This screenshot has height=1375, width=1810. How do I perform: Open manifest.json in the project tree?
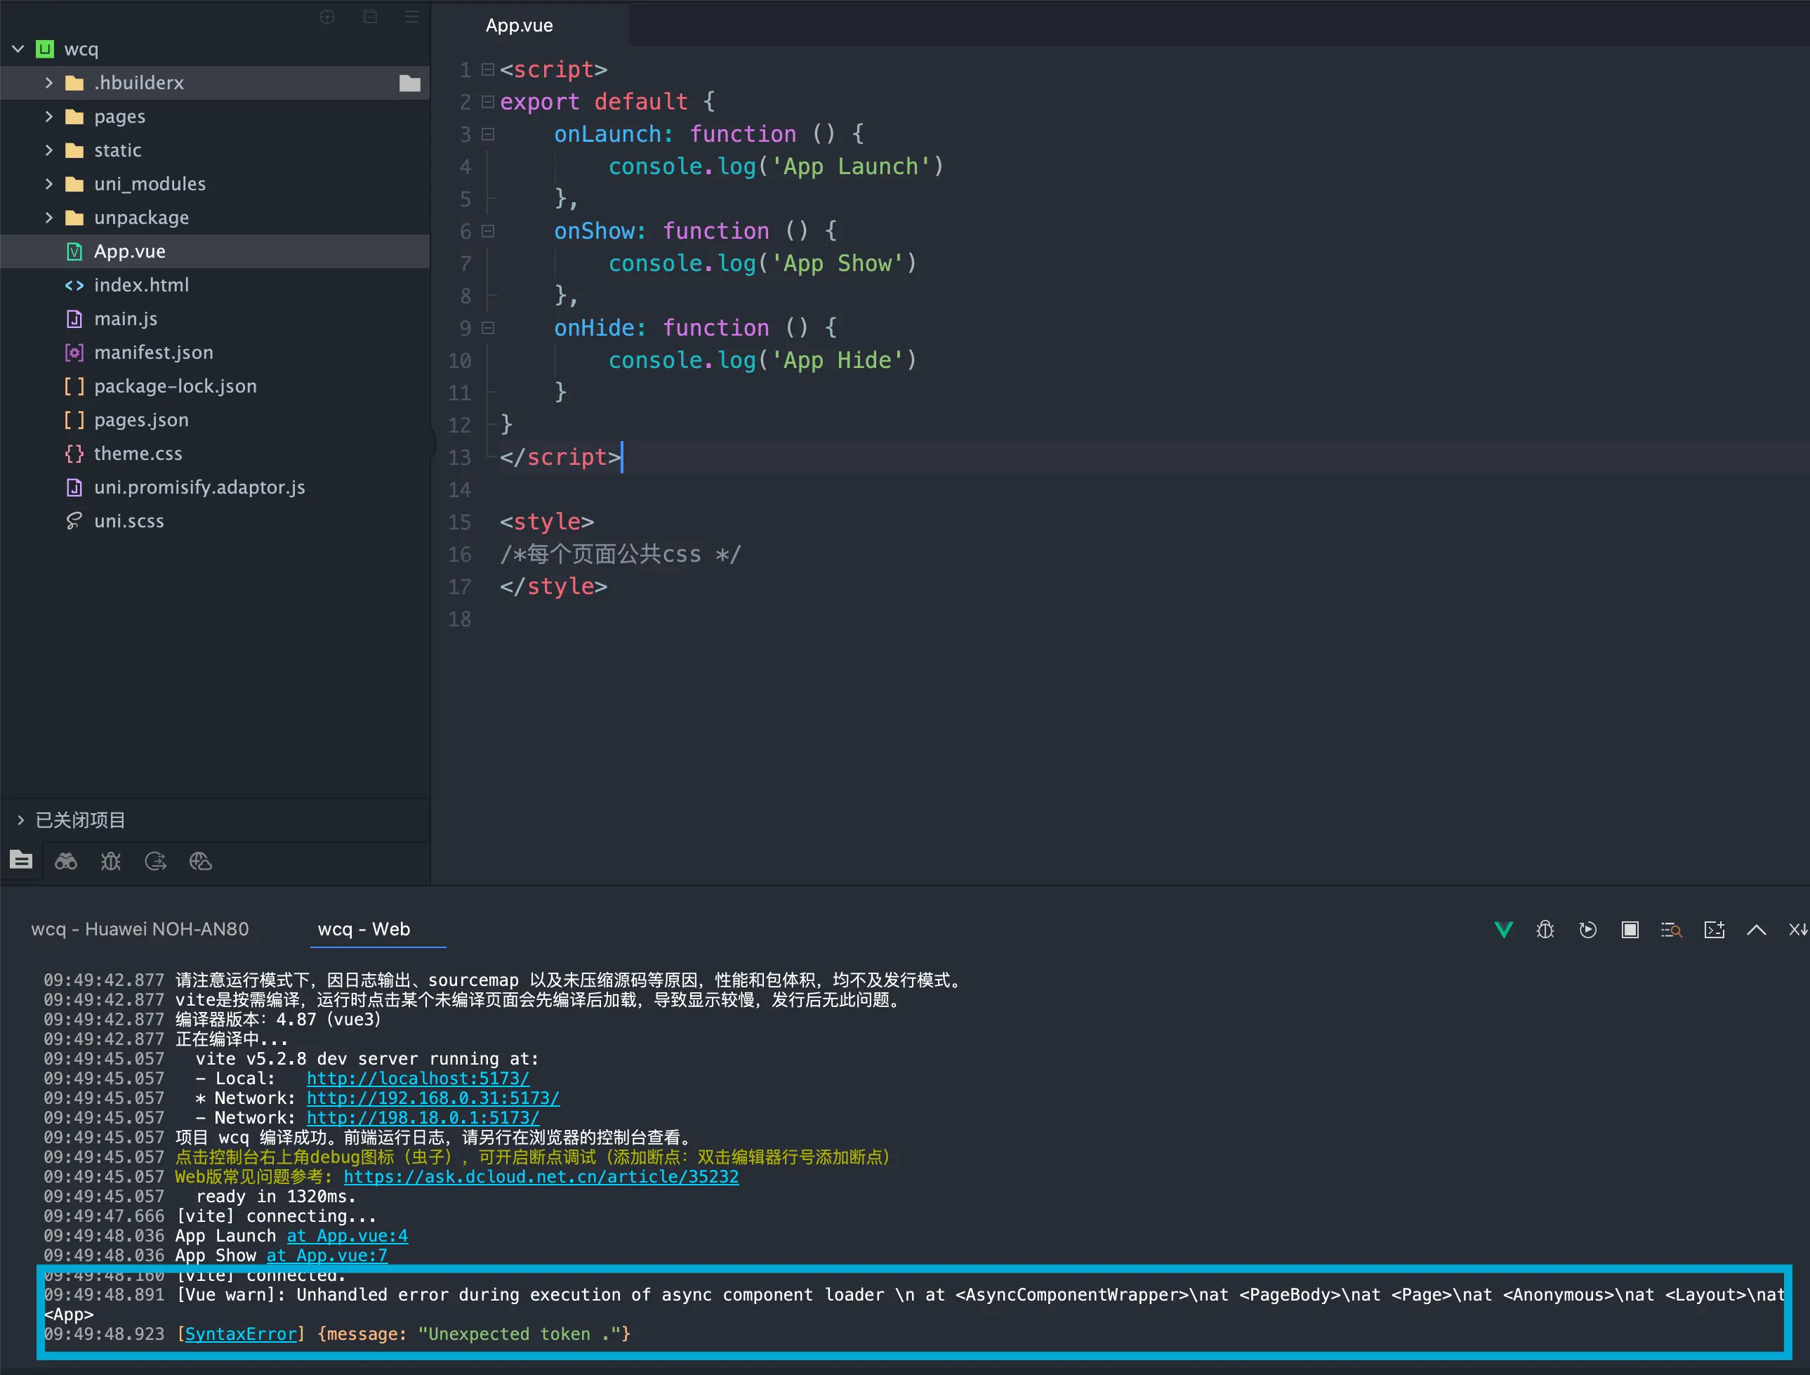coord(153,353)
